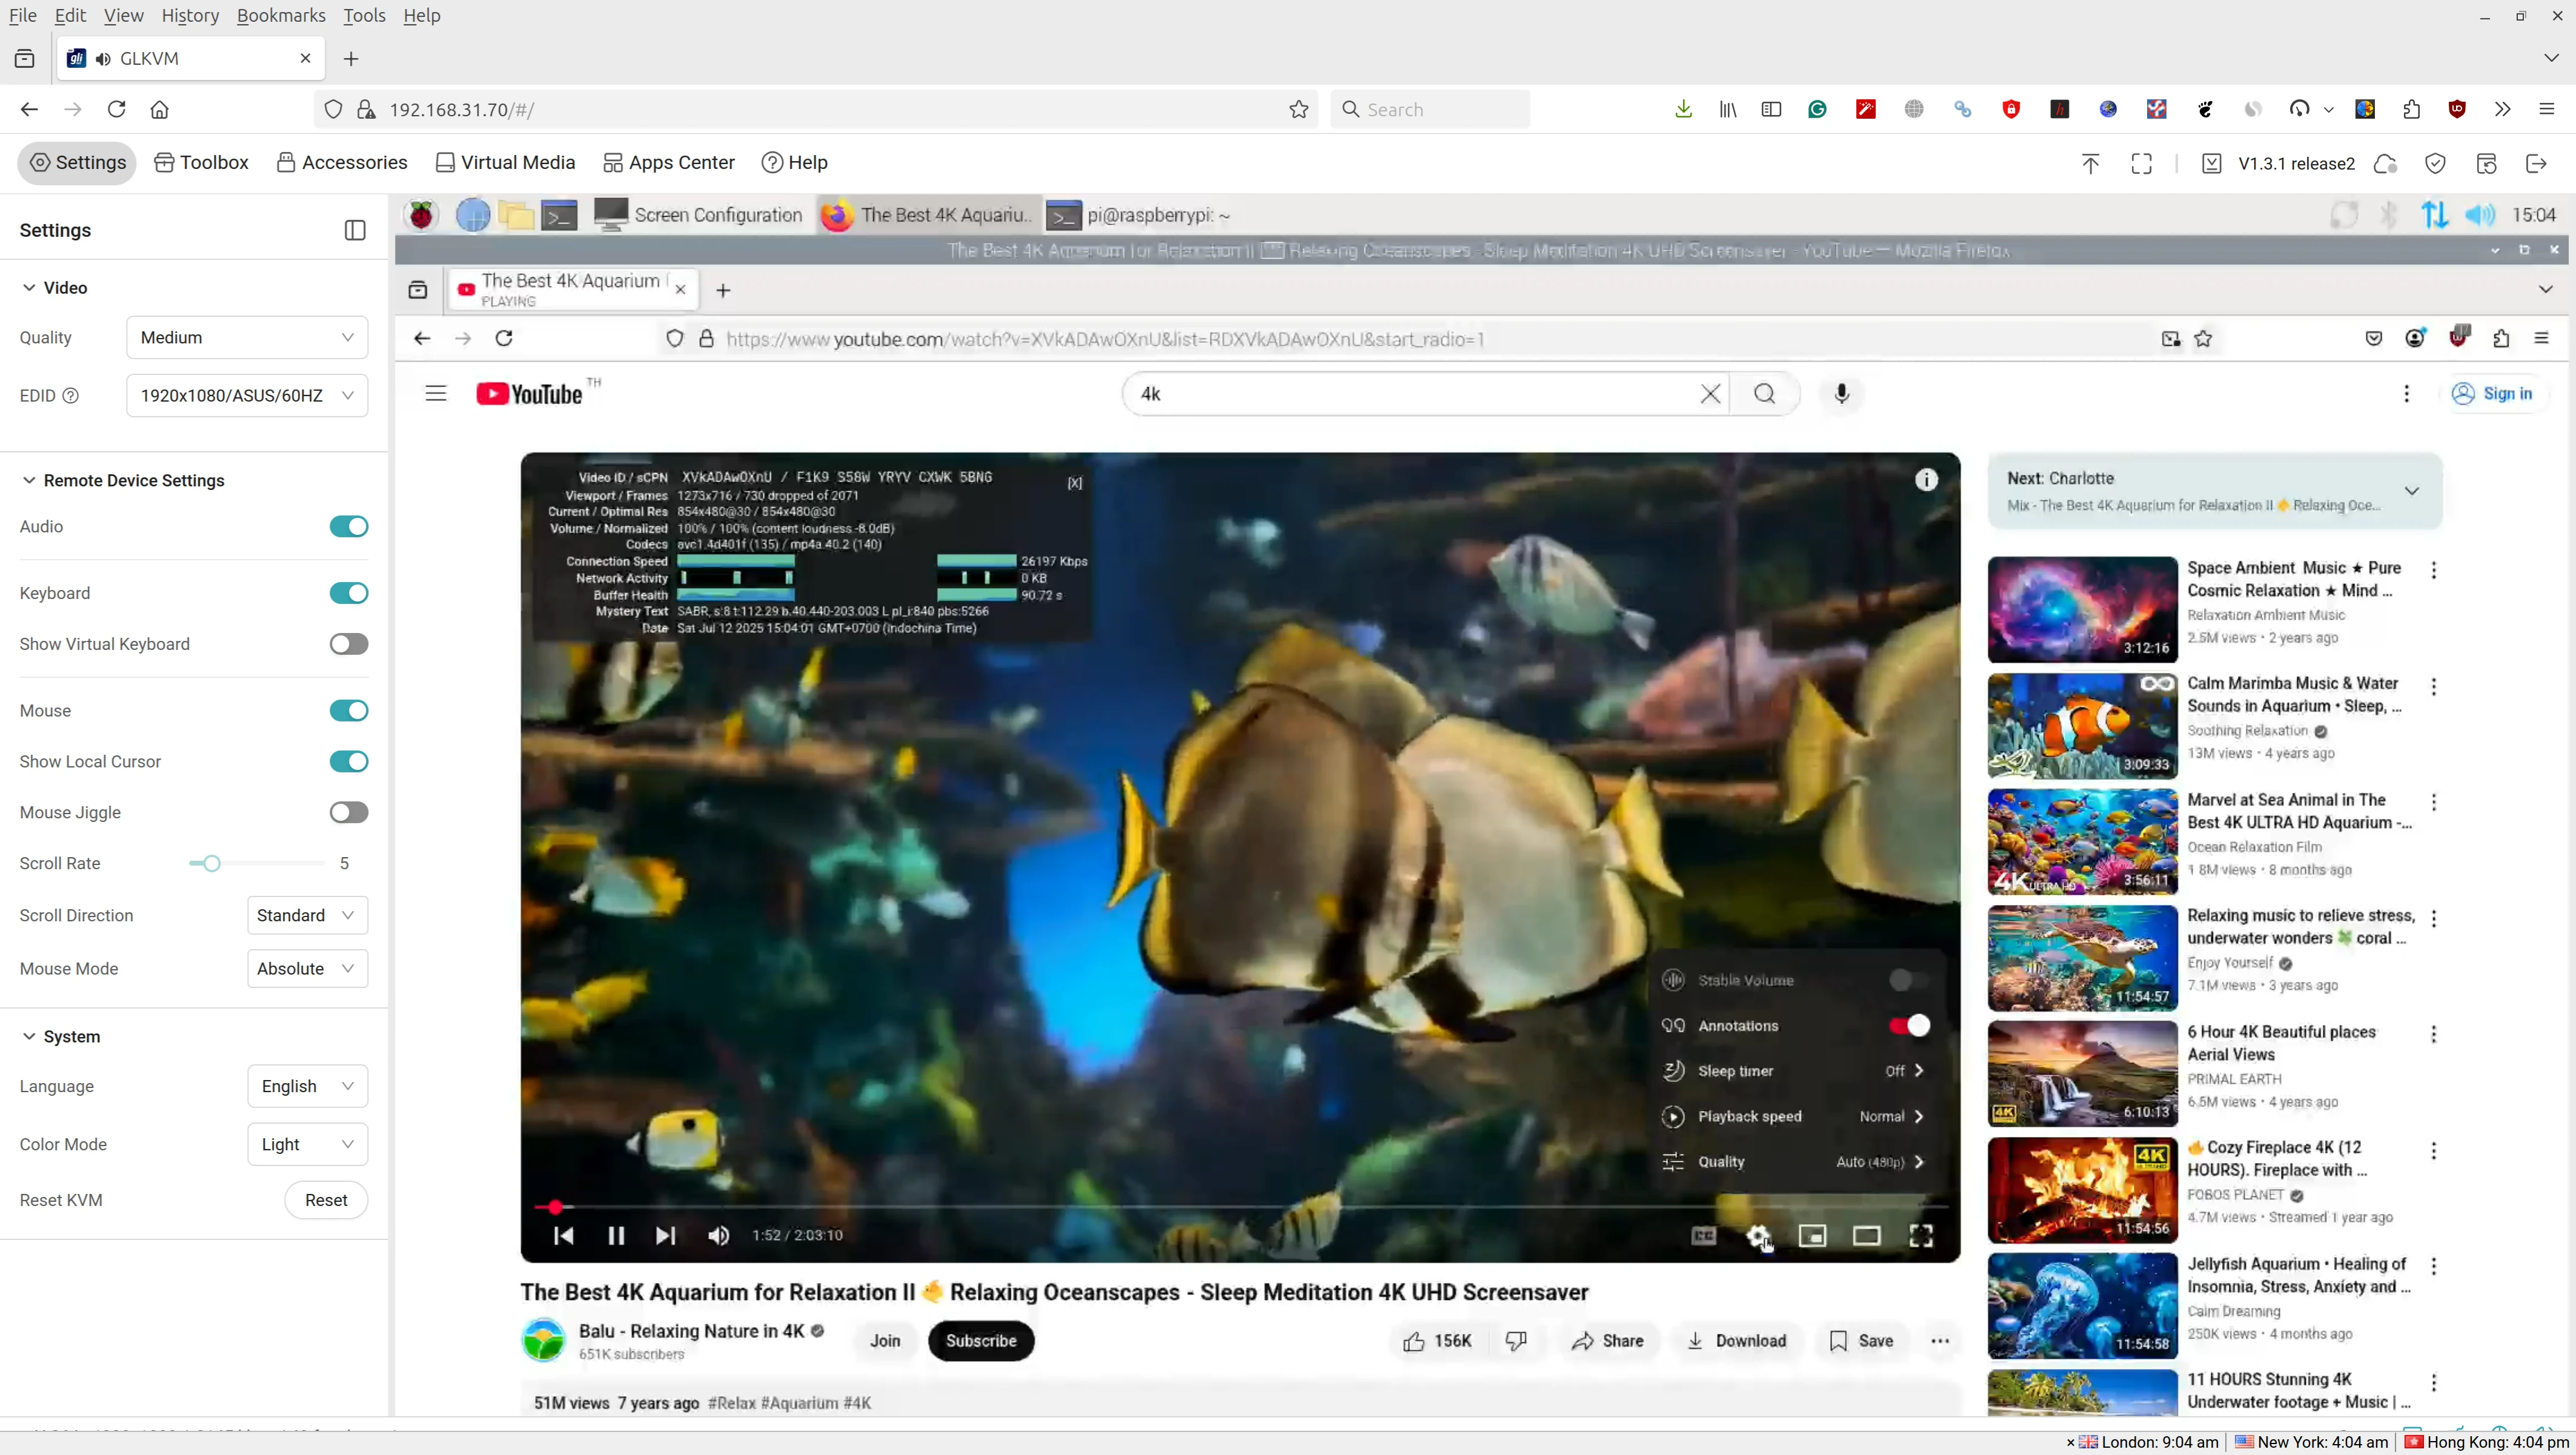Change Mouse Mode Absolute dropdown
This screenshot has width=2576, height=1455.
click(x=307, y=969)
